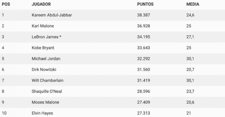The width and height of the screenshot is (225, 117).
Task: Open Kobe Bryant's name
Action: pos(43,48)
